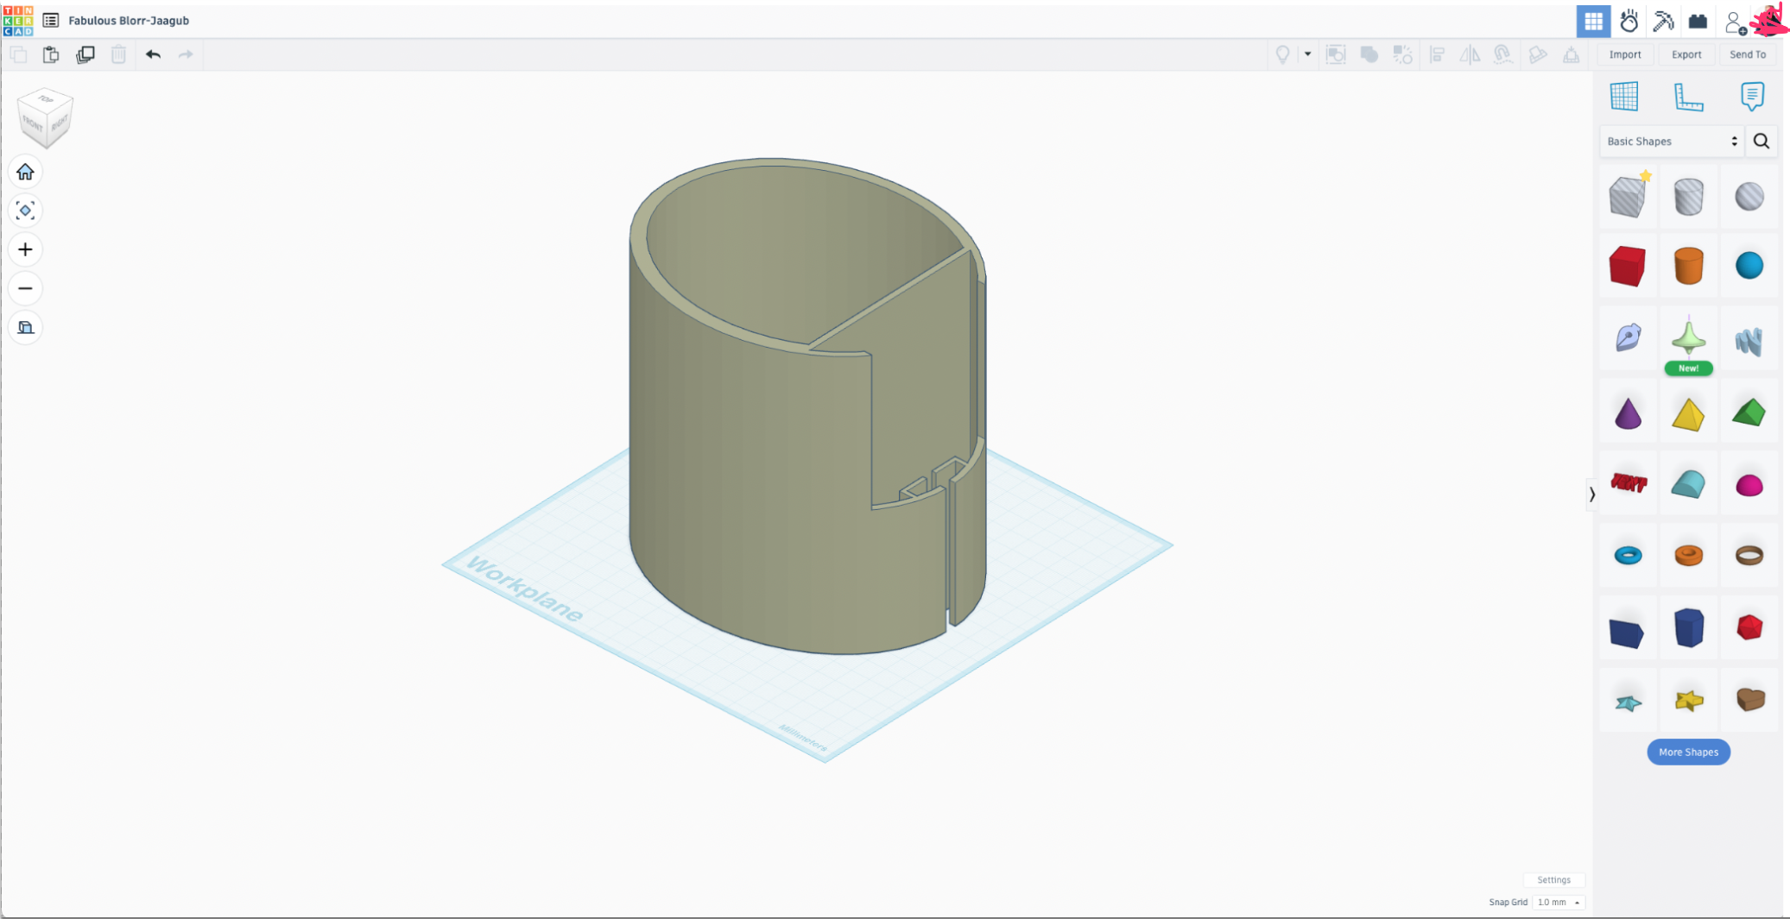Toggle show all hidden objects lightbulb
The image size is (1790, 919).
coord(1282,54)
